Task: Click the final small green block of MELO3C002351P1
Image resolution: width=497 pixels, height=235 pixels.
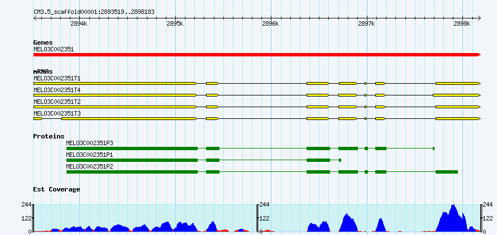Action: coord(340,160)
